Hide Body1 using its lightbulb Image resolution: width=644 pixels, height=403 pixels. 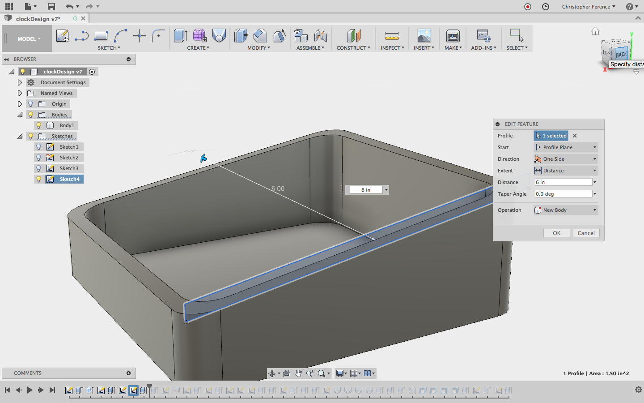[x=39, y=125]
